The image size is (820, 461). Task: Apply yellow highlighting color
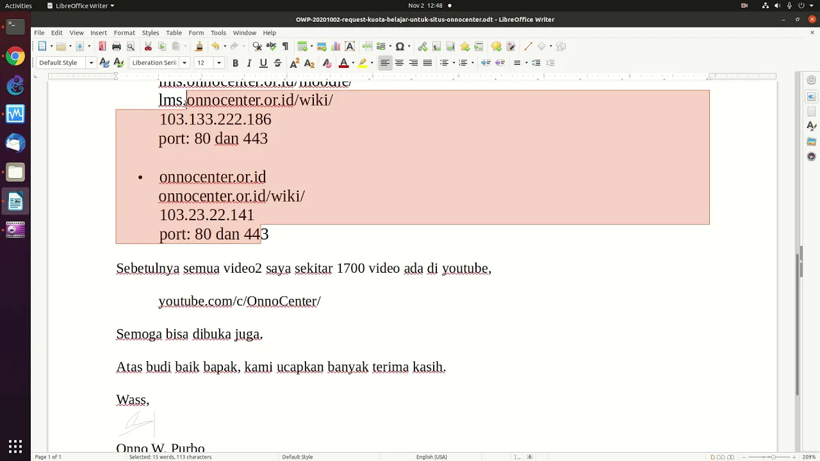tap(363, 63)
